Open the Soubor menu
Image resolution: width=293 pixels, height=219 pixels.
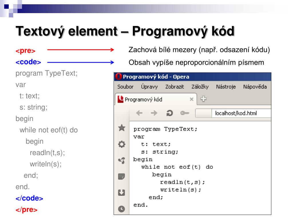(x=125, y=87)
